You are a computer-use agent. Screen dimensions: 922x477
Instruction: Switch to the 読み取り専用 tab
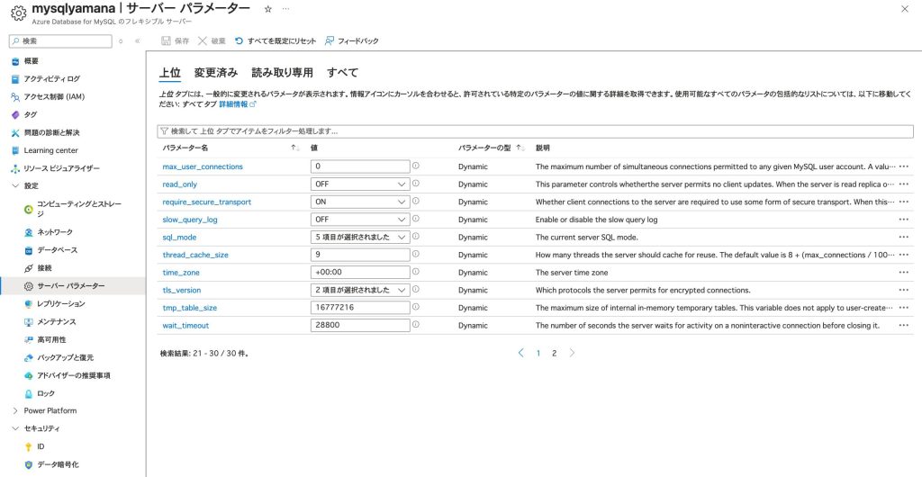(282, 73)
